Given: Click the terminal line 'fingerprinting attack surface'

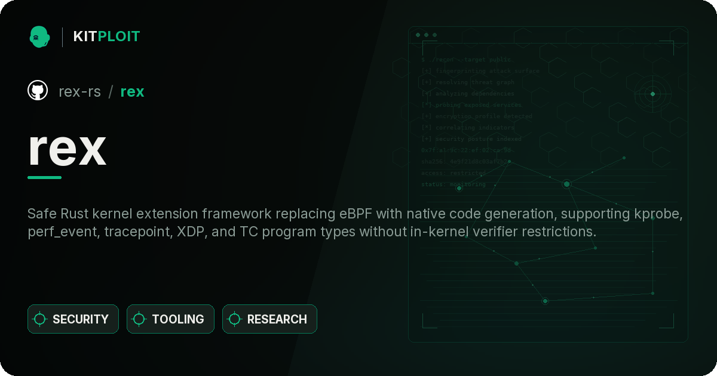Looking at the screenshot, I should [x=480, y=71].
